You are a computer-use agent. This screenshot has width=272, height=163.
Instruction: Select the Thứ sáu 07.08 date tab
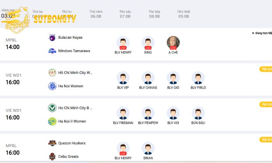(x=125, y=14)
